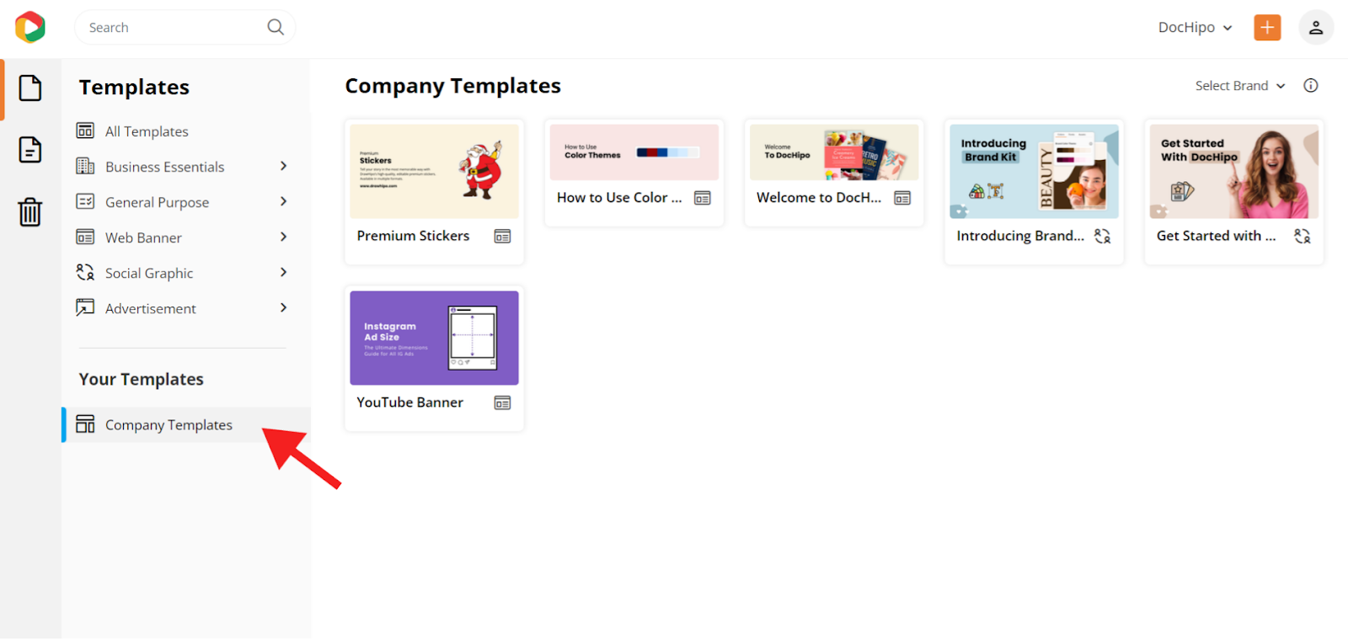Click the YouTube Banner title
Image resolution: width=1348 pixels, height=640 pixels.
point(409,403)
